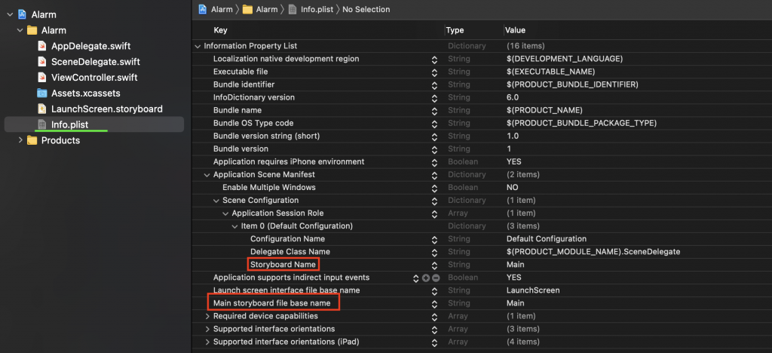Open key stepper for Bundle OS Type code

coord(434,124)
